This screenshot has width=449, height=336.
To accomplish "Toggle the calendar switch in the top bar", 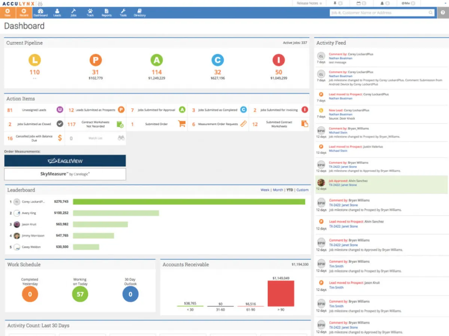I will click(x=365, y=3).
